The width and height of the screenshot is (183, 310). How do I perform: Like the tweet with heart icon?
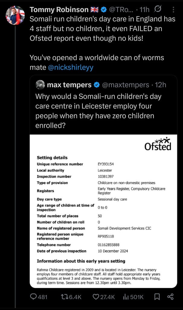pos(96,297)
